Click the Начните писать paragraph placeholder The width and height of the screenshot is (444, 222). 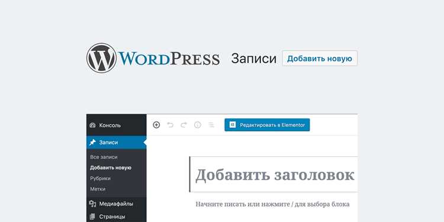click(272, 204)
